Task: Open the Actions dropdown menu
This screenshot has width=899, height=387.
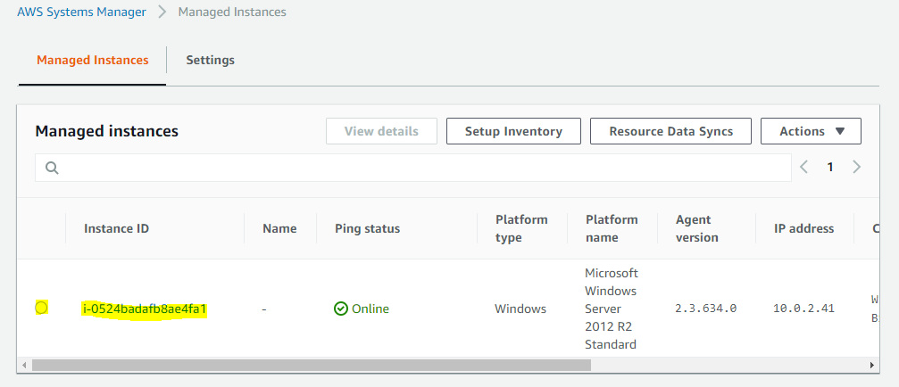Action: [811, 131]
